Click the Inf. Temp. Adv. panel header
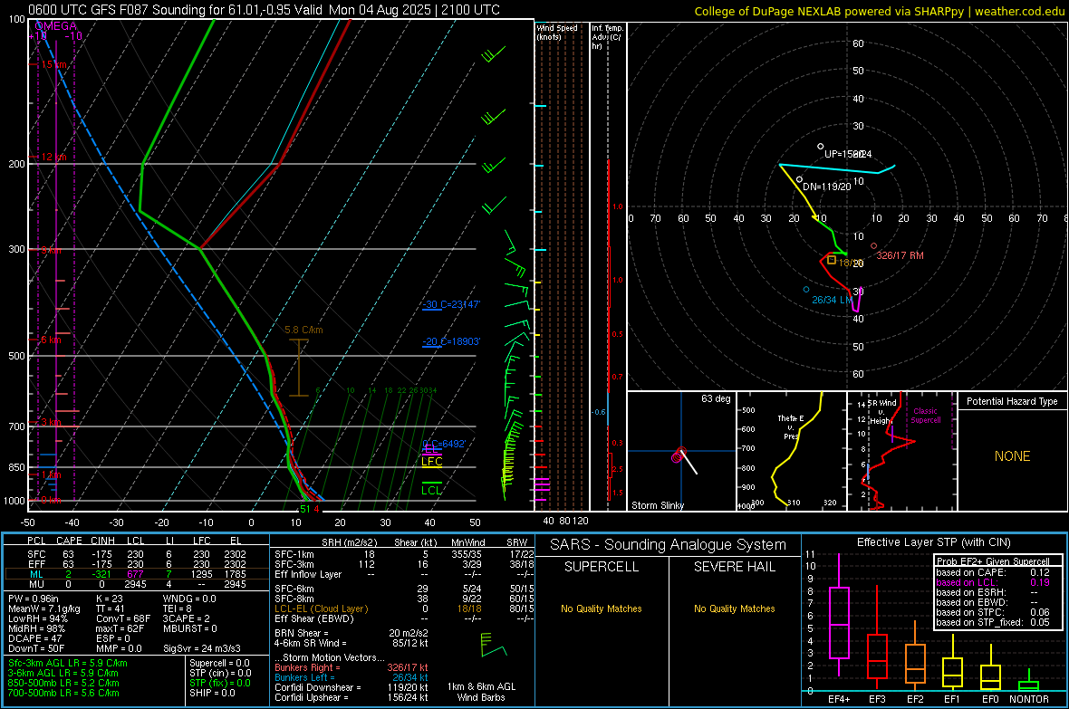The width and height of the screenshot is (1069, 709). (607, 37)
